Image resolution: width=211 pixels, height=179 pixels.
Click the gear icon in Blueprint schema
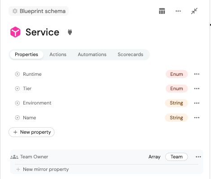15,11
